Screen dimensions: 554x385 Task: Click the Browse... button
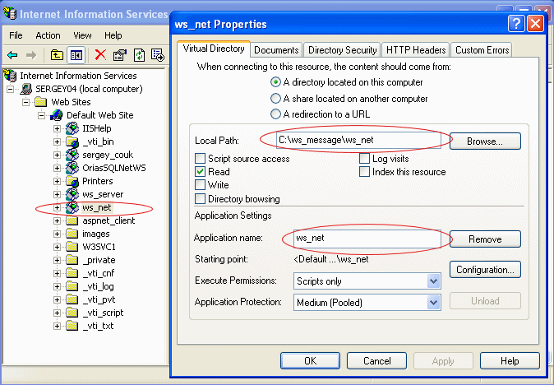click(485, 141)
